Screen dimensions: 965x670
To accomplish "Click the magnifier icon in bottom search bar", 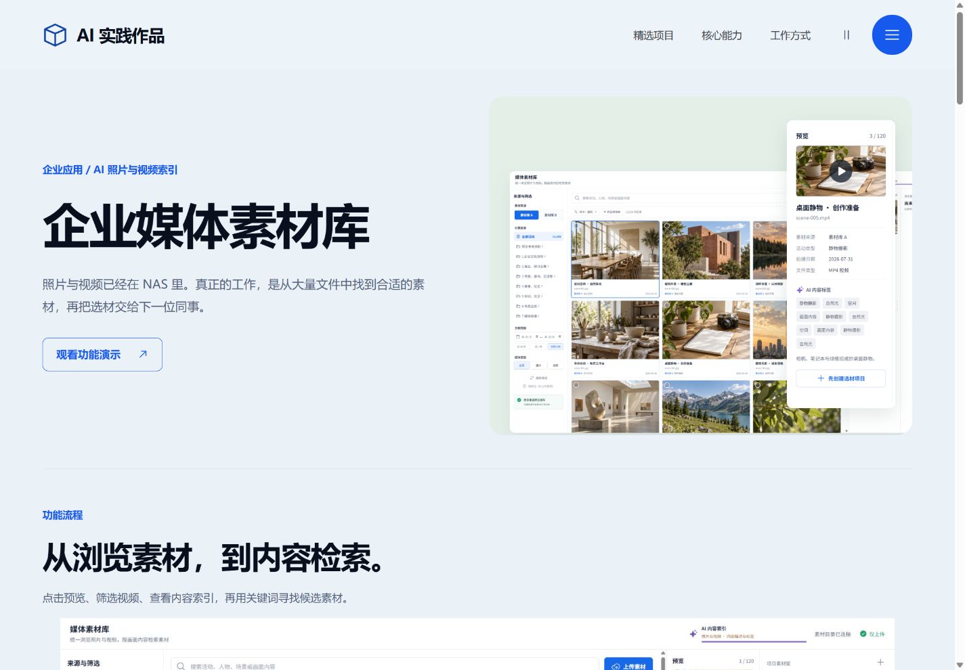I will click(x=181, y=667).
